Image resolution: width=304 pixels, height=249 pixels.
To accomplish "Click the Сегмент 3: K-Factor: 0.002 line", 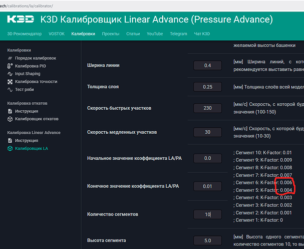I will click(262, 205).
